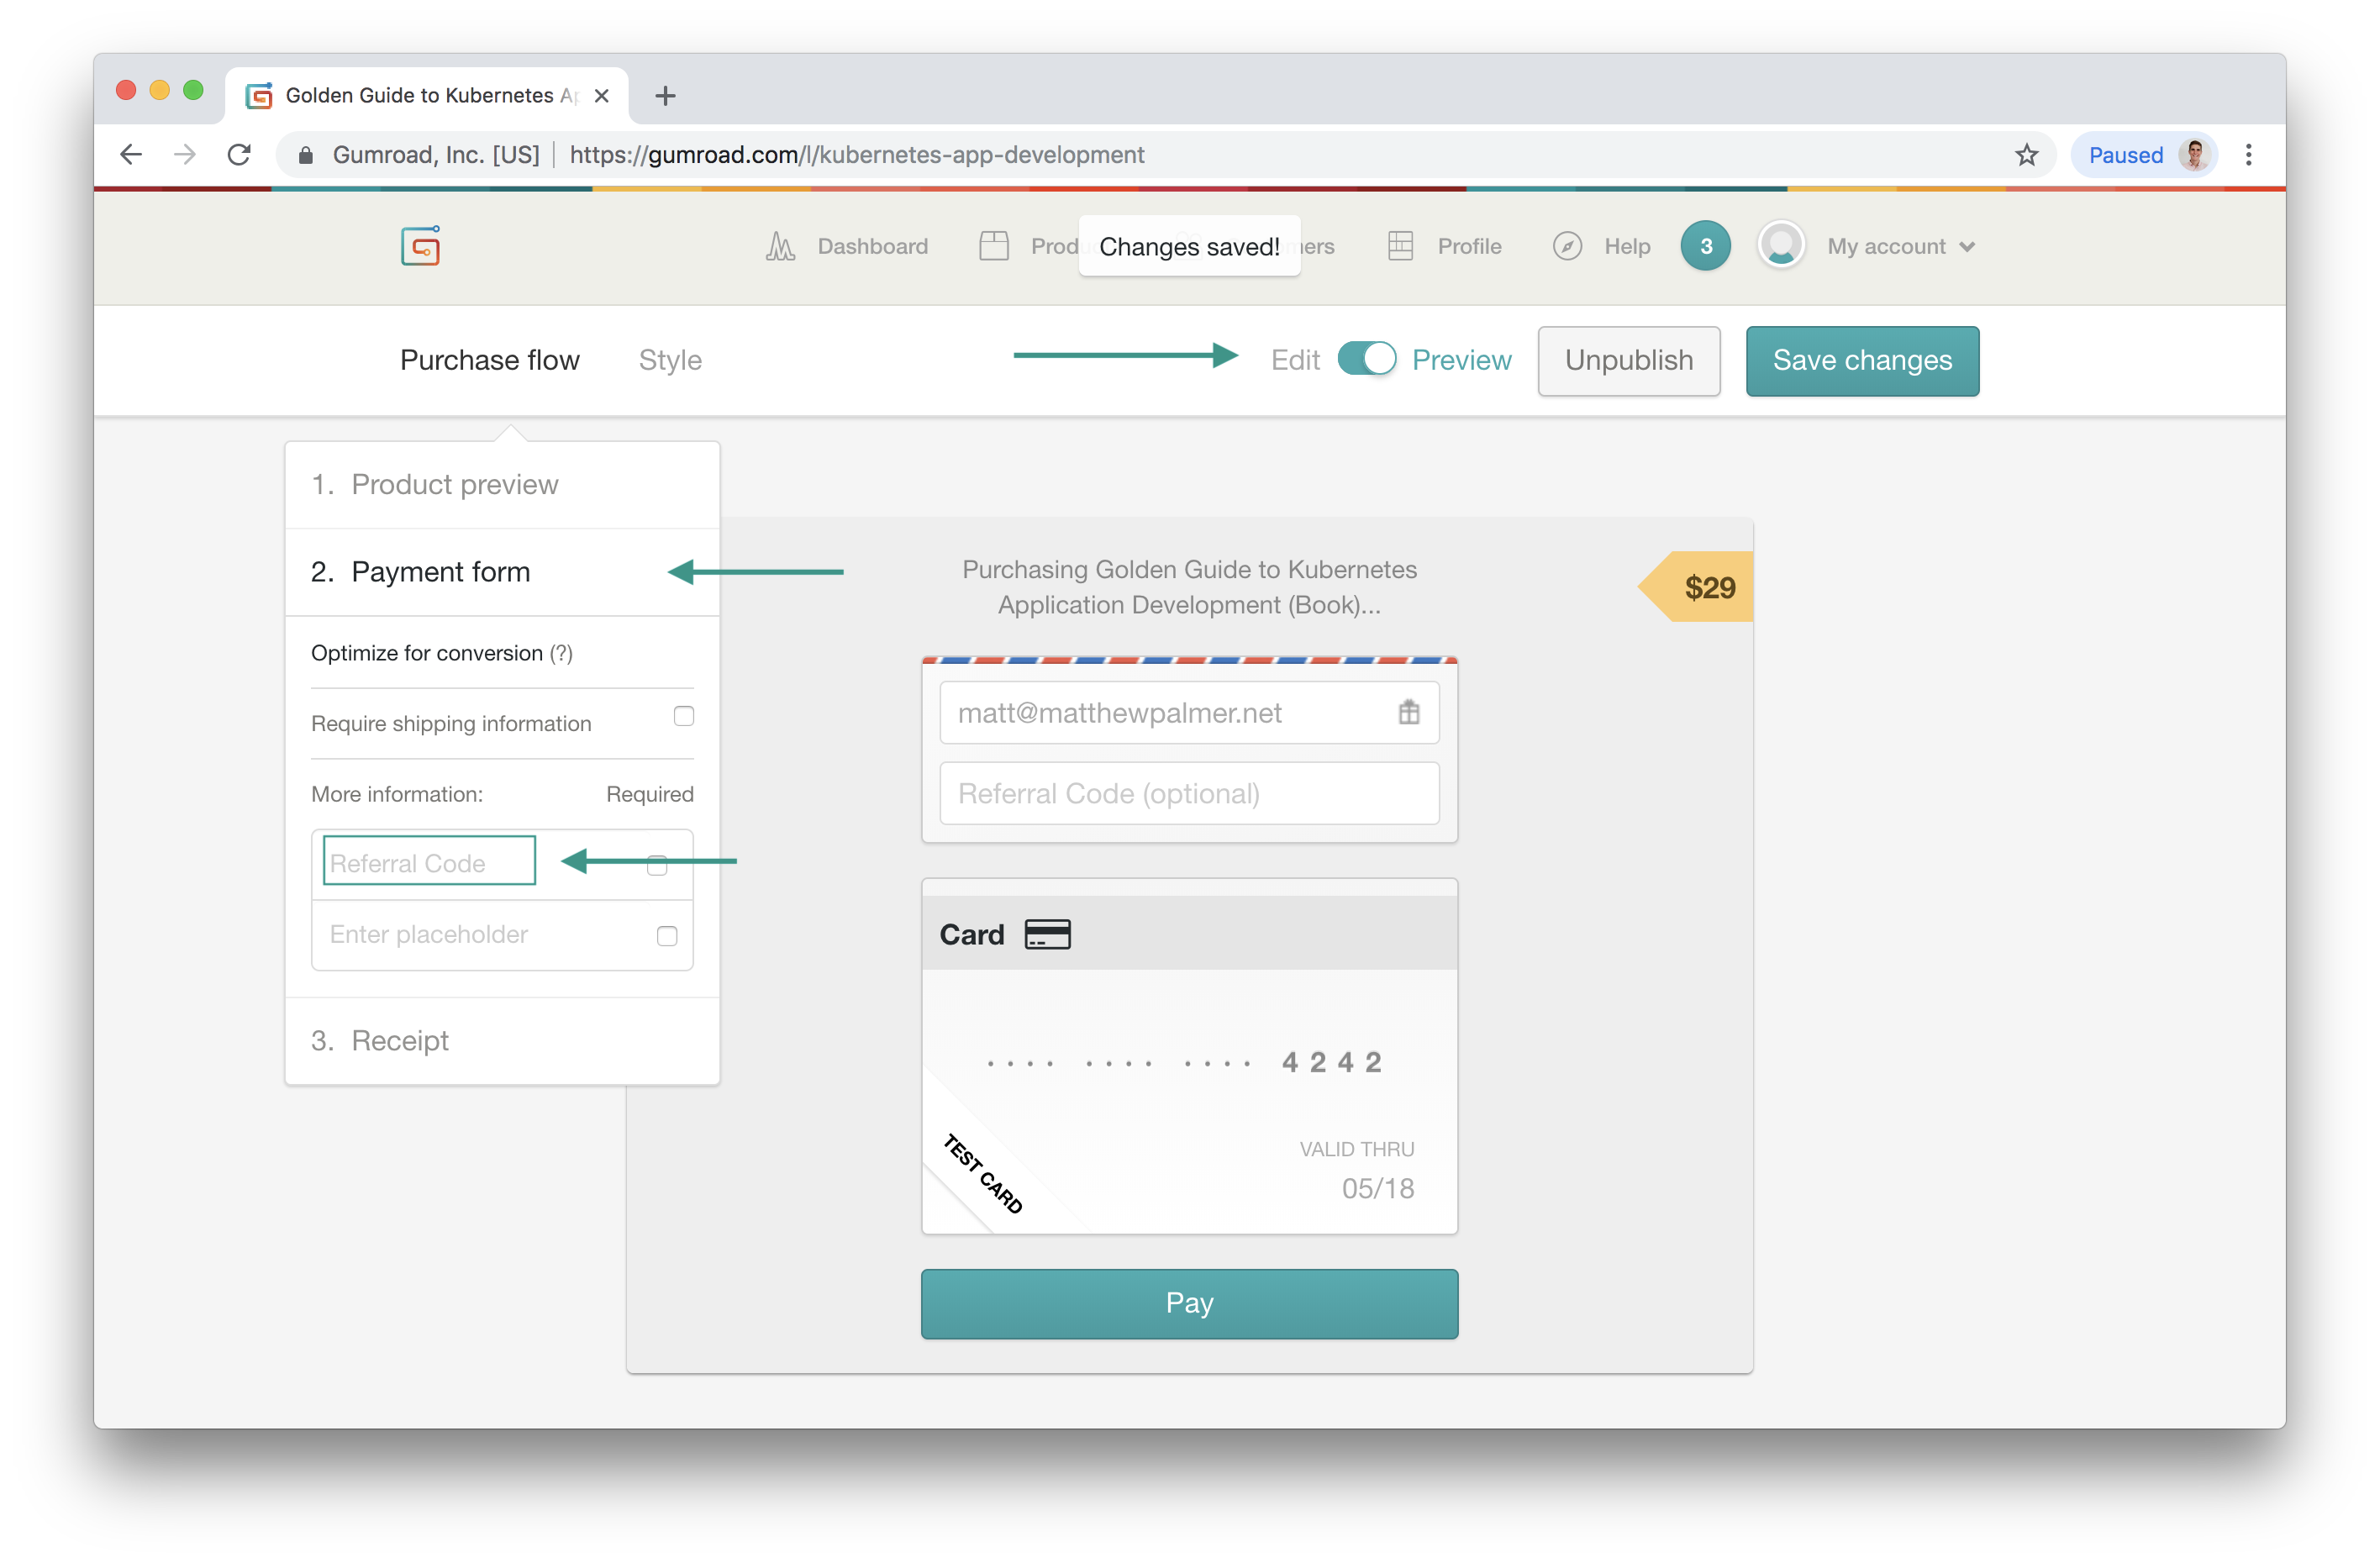Click the Referral Code placeholder input field

(431, 860)
